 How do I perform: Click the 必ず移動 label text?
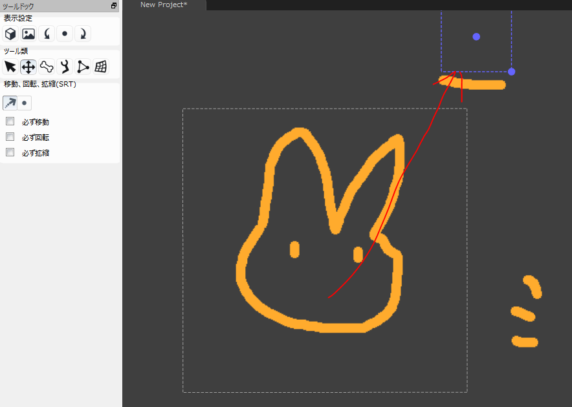[36, 122]
